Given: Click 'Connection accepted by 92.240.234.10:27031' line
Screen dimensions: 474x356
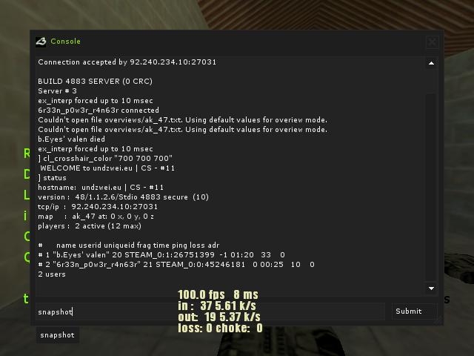Looking at the screenshot, I should pos(127,62).
